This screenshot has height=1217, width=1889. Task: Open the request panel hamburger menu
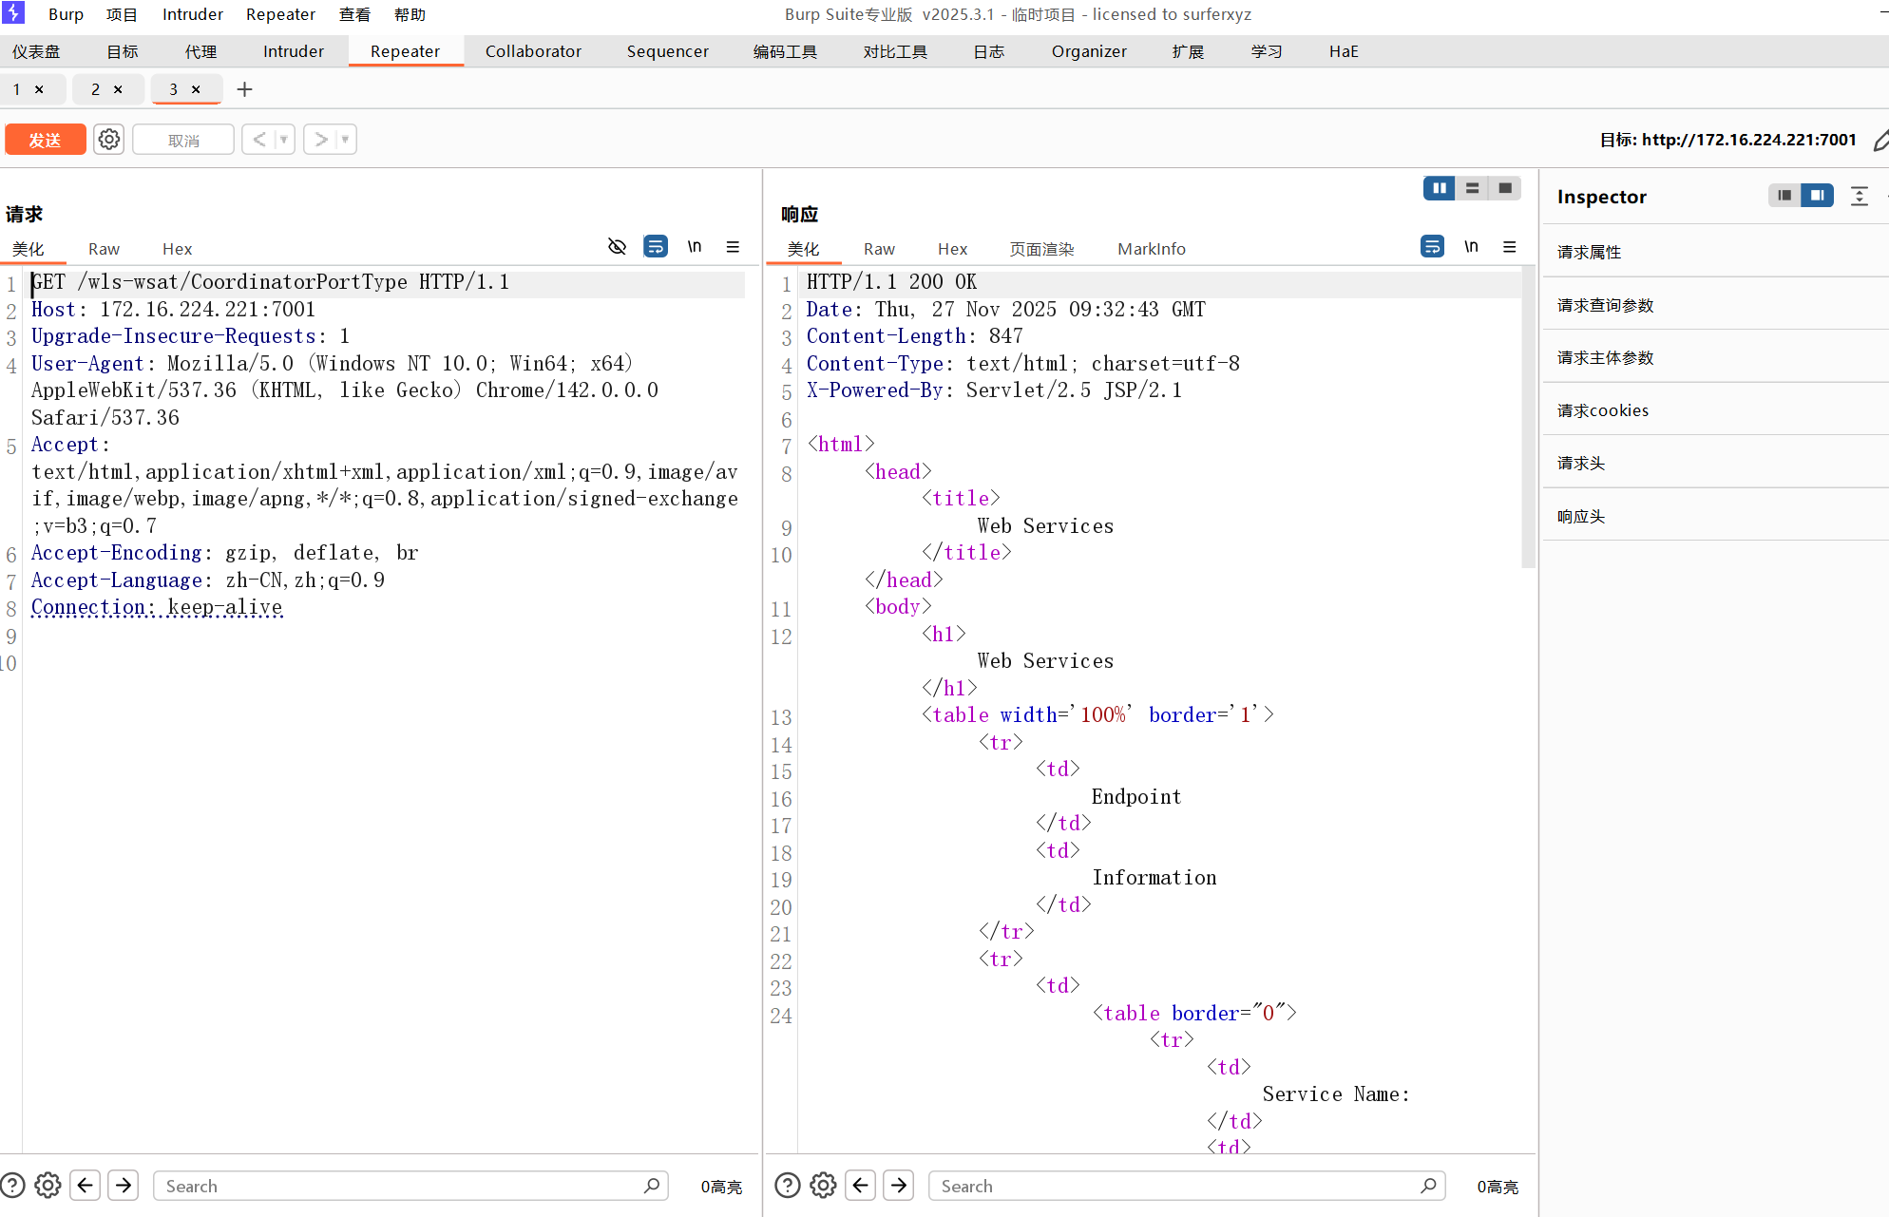(733, 247)
